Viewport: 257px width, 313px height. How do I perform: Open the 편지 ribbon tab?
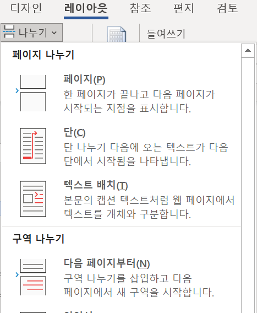pyautogui.click(x=184, y=8)
